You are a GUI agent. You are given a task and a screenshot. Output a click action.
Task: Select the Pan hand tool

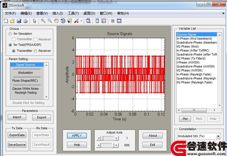pos(56,21)
